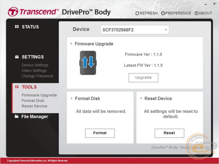Select device 5CF3702988F2 combo box
This screenshot has width=219, height=164.
[135, 30]
